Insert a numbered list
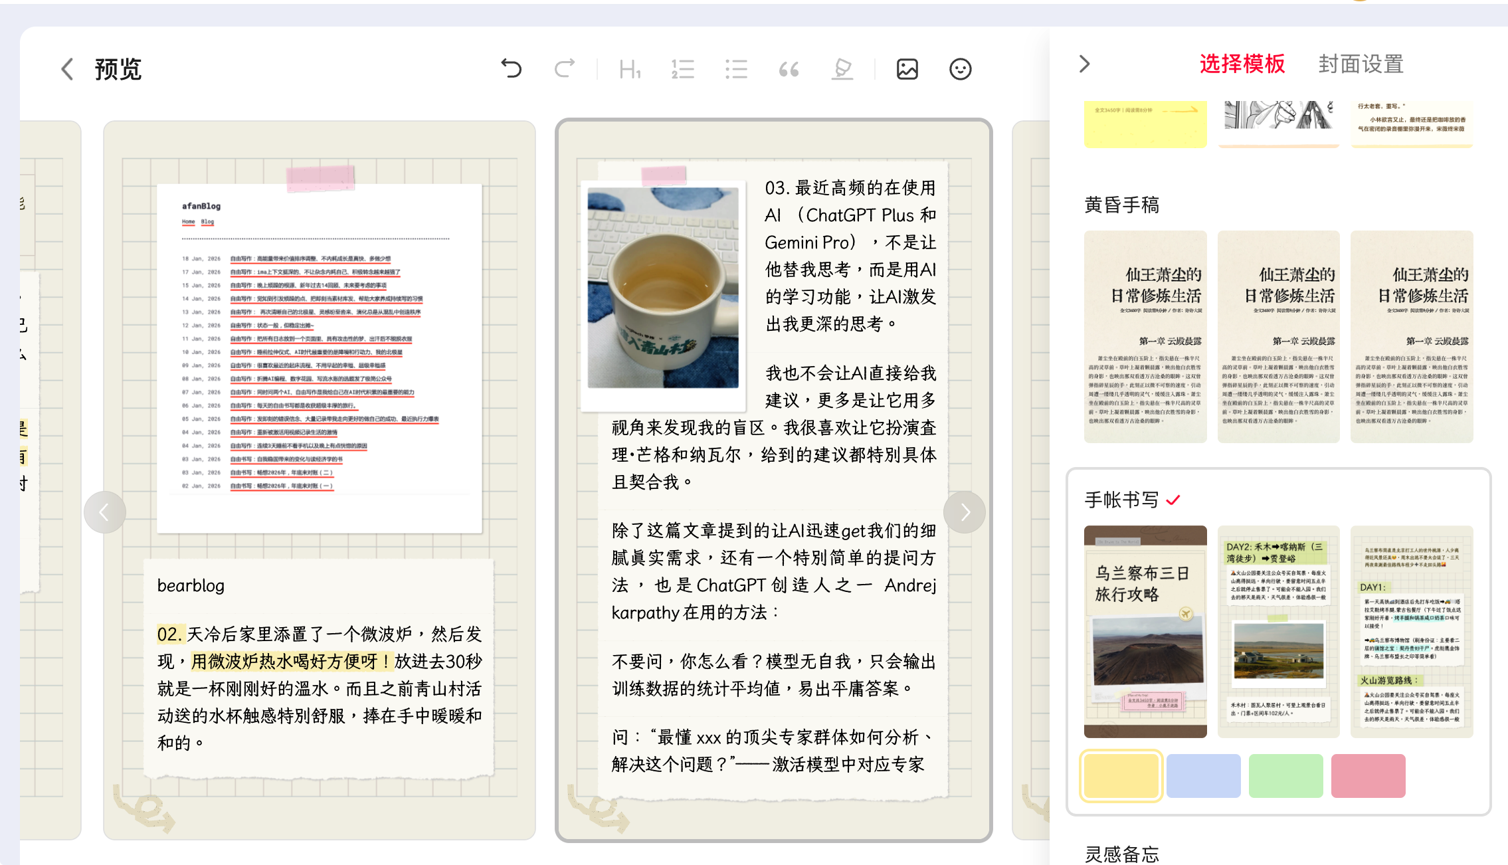The width and height of the screenshot is (1508, 865). point(682,68)
